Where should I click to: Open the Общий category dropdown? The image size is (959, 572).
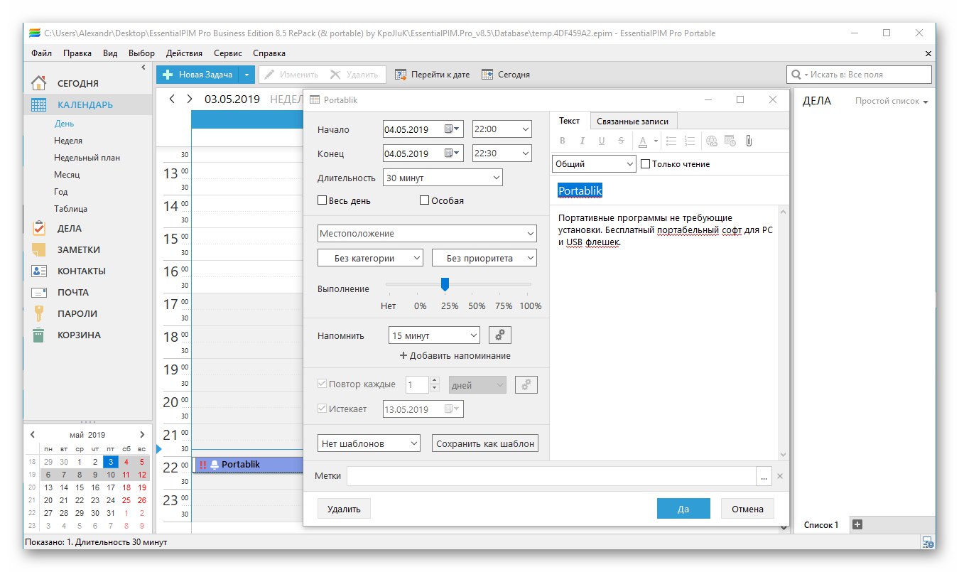pos(630,163)
